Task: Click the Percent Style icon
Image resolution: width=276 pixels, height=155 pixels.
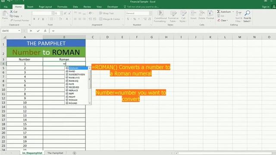Action: pyautogui.click(x=135, y=19)
